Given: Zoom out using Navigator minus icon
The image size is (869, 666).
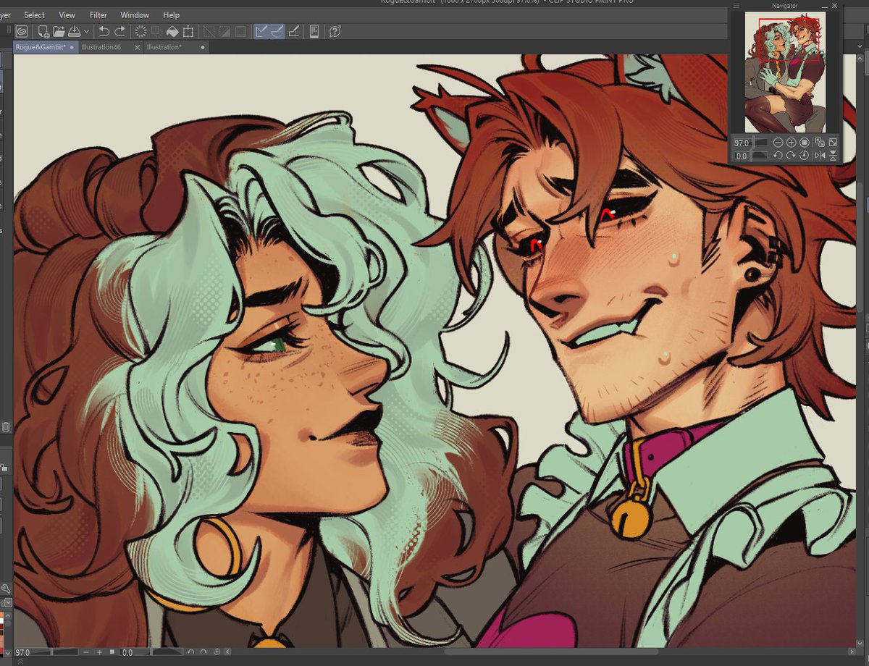Looking at the screenshot, I should pos(778,143).
